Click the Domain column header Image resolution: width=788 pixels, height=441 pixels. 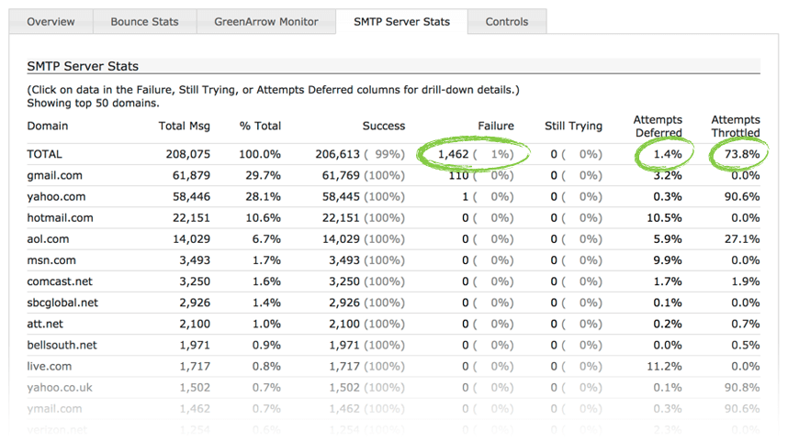[x=48, y=127]
